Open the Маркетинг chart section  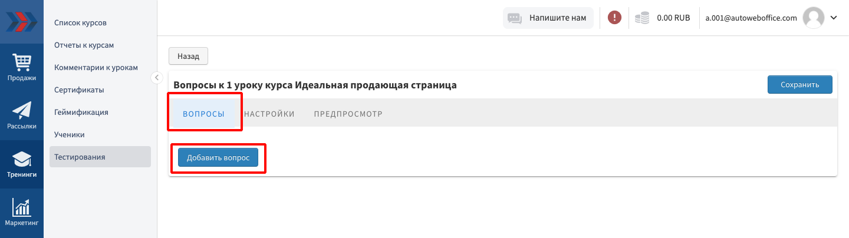tap(22, 213)
